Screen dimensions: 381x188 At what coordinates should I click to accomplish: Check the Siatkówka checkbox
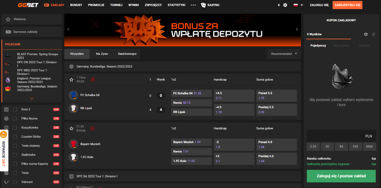(15, 155)
